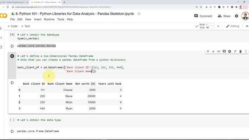Open Colab settings gear in header
The height and width of the screenshot is (140, 249).
tap(237, 16)
